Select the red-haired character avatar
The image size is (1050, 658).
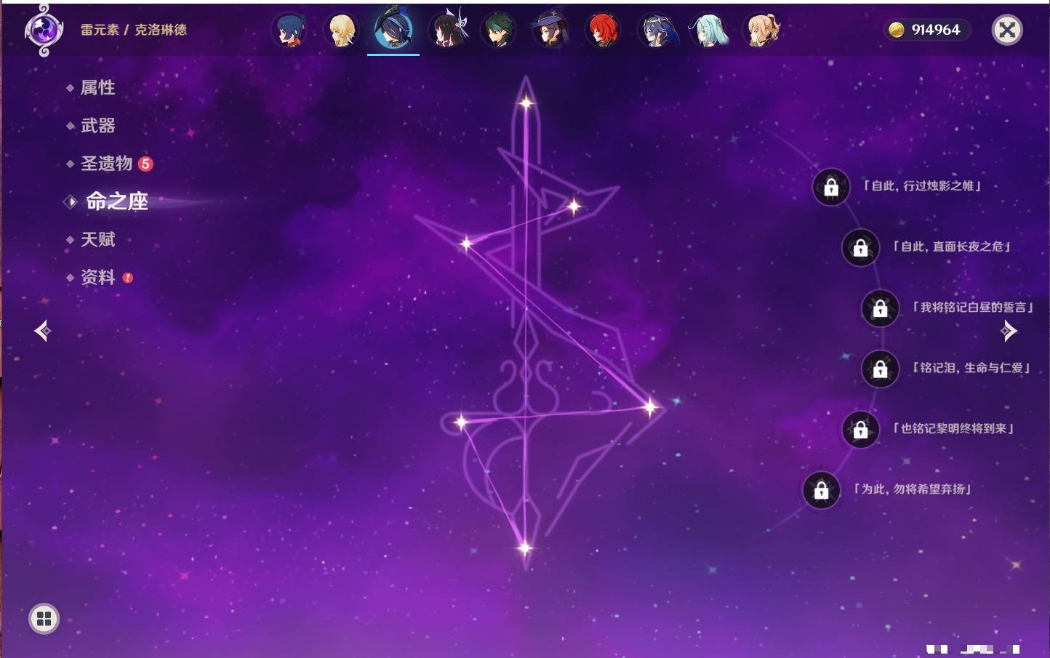[x=603, y=31]
